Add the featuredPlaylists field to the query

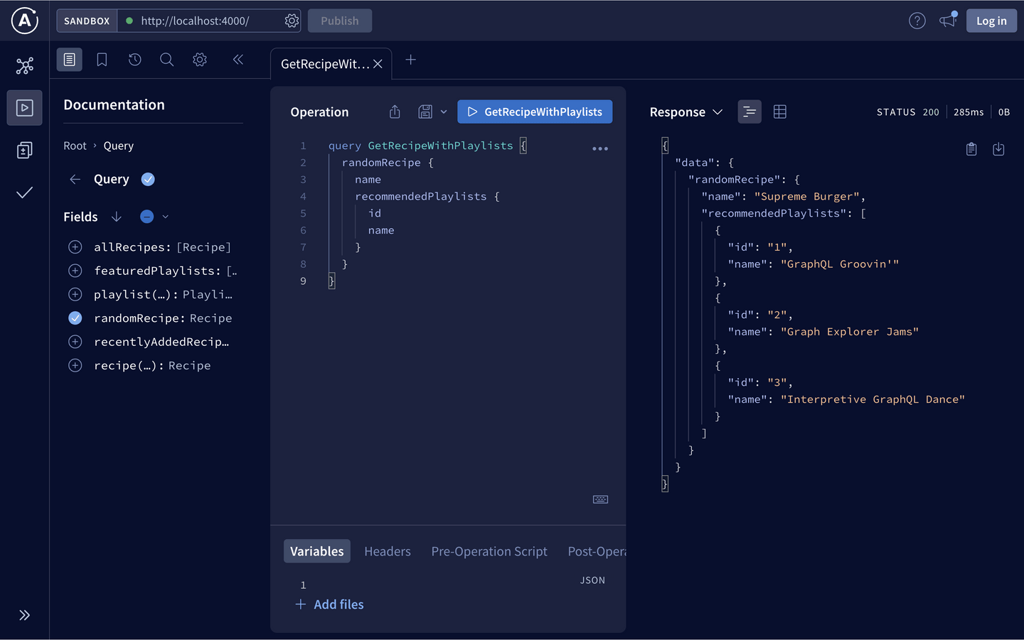[x=75, y=271]
